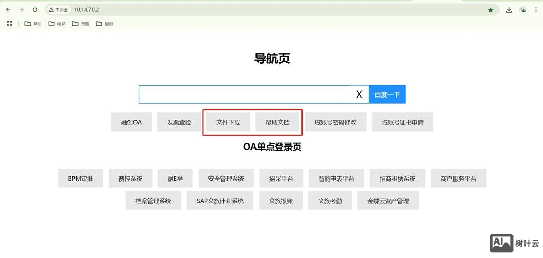543x258 pixels.
Task: Open the 费控系统 button
Action: point(130,178)
